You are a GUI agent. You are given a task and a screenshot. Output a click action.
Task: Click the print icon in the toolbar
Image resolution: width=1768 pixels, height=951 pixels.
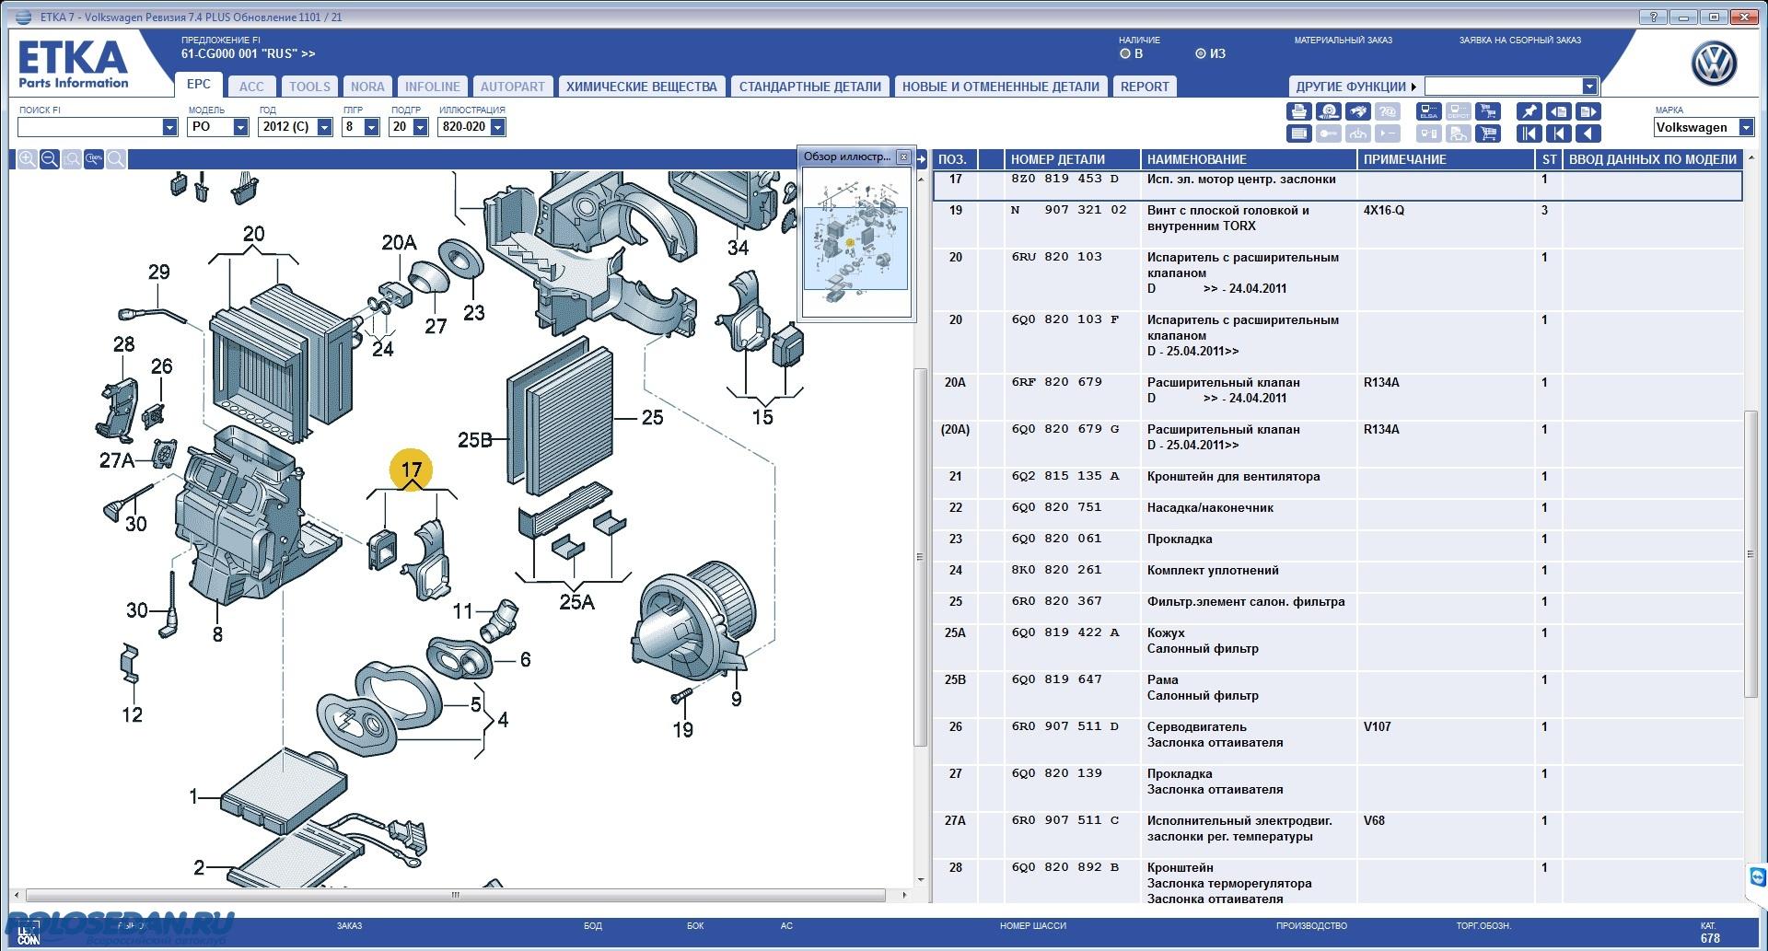1298,111
